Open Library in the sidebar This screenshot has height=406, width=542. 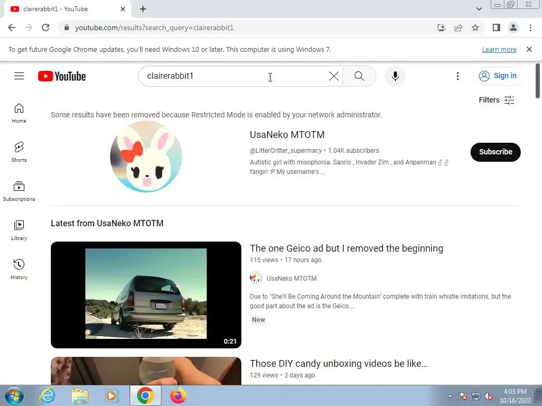[x=19, y=230]
